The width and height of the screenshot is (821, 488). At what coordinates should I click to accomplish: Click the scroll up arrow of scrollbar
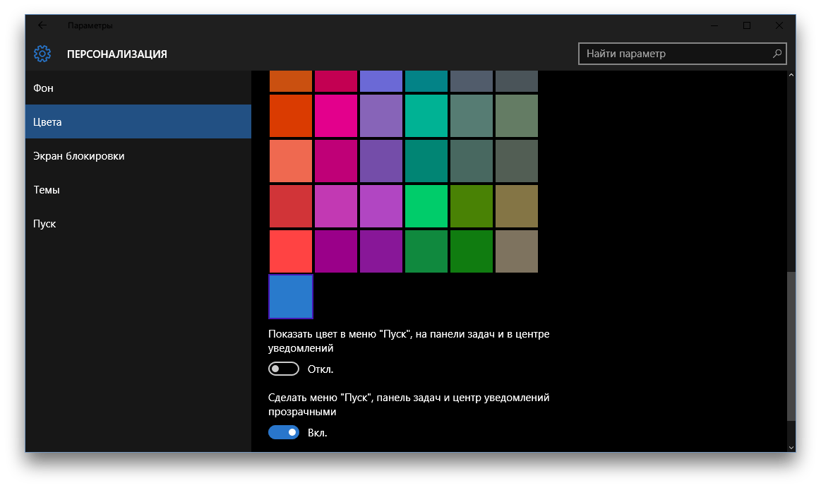[791, 76]
